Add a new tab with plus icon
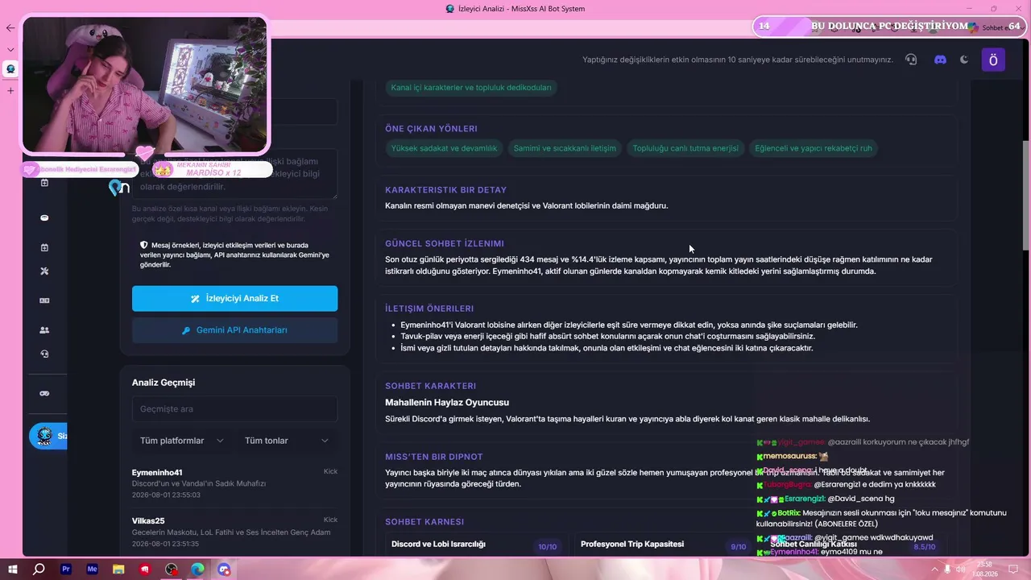Screen dimensions: 1031x580 10,90
